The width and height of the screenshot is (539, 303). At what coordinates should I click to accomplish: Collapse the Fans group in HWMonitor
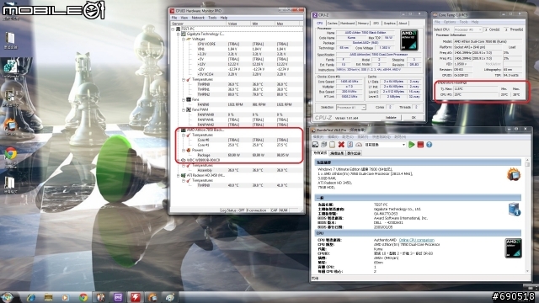(x=184, y=99)
